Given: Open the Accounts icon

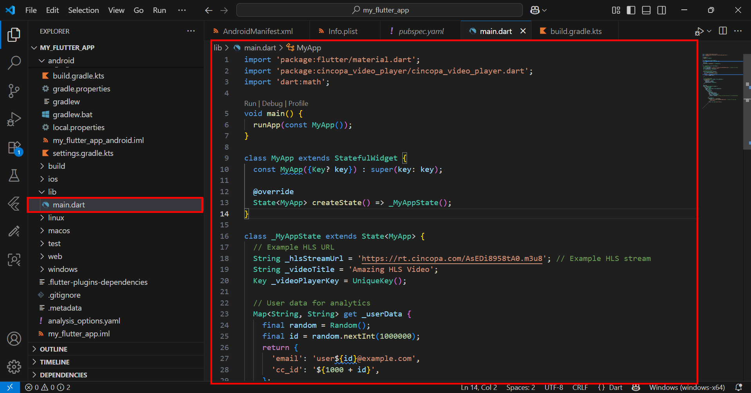Looking at the screenshot, I should [14, 339].
